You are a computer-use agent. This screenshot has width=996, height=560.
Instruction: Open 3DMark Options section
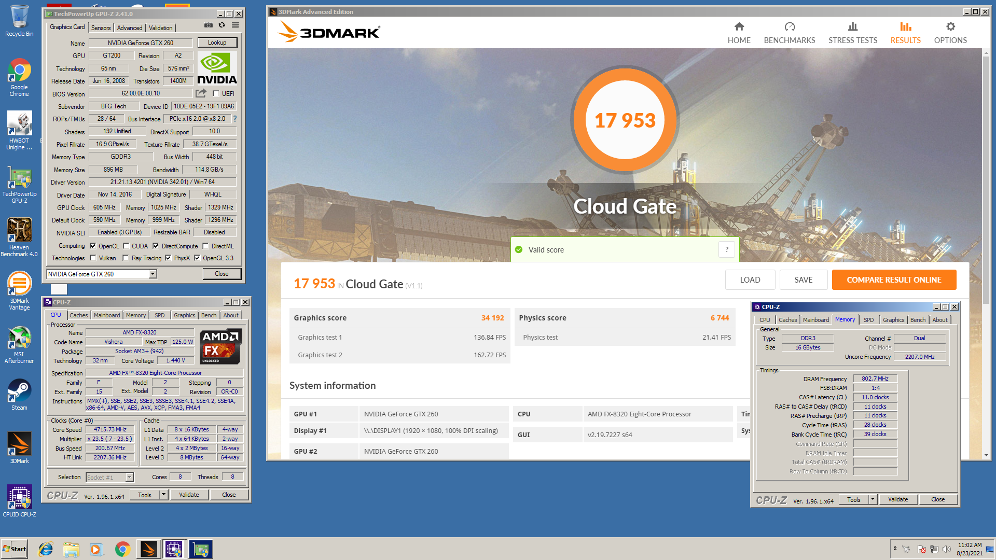pyautogui.click(x=950, y=33)
